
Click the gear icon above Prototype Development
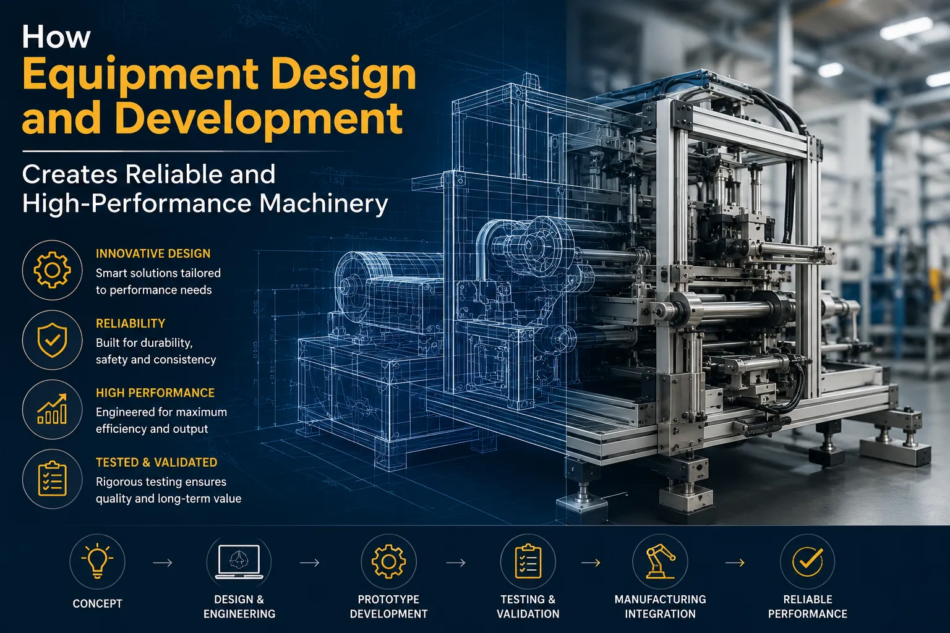pyautogui.click(x=388, y=562)
